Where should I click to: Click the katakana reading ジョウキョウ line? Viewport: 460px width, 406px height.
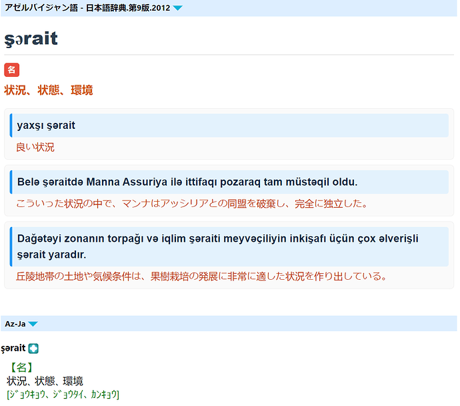pyautogui.click(x=63, y=395)
